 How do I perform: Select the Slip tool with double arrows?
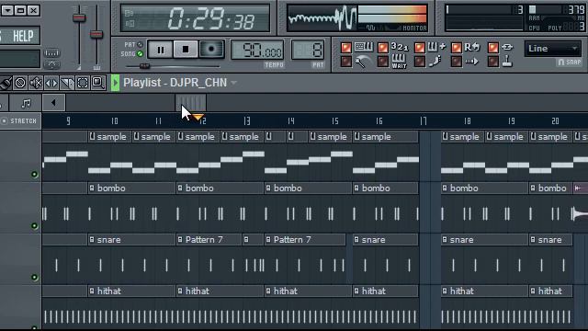point(51,83)
